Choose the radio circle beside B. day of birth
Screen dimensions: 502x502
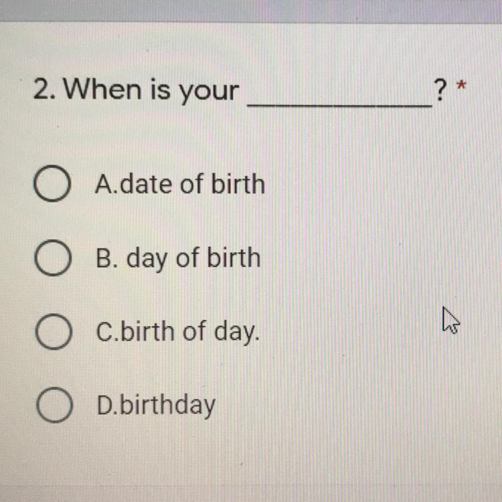(x=52, y=258)
